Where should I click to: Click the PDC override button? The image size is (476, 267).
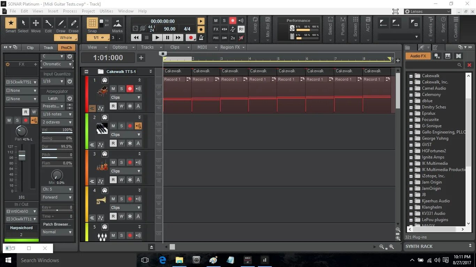tap(216, 38)
